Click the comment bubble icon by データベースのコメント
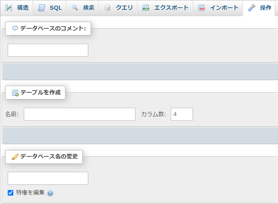 pyautogui.click(x=15, y=28)
